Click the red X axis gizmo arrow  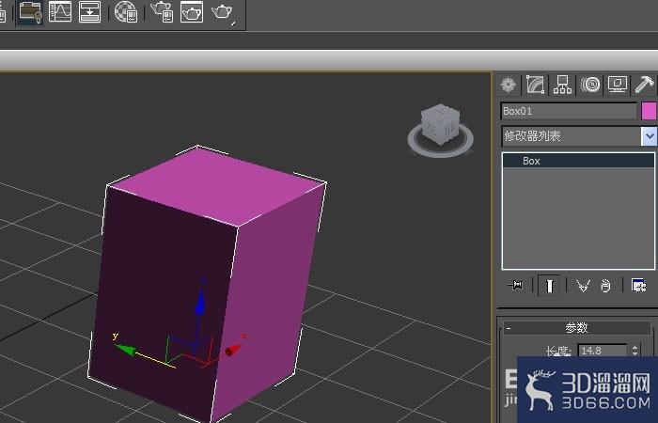click(x=234, y=350)
